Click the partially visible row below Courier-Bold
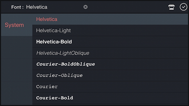 [x=110, y=104]
